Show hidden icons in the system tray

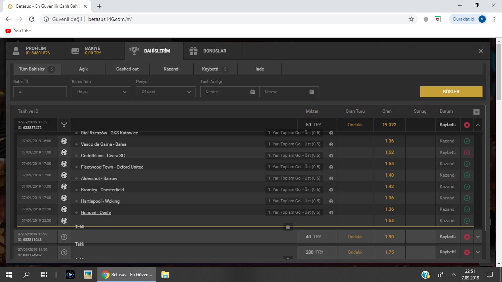pos(454,274)
